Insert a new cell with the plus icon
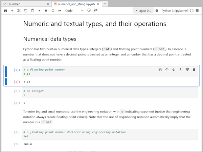This screenshot has height=152, width=203. (12, 10)
